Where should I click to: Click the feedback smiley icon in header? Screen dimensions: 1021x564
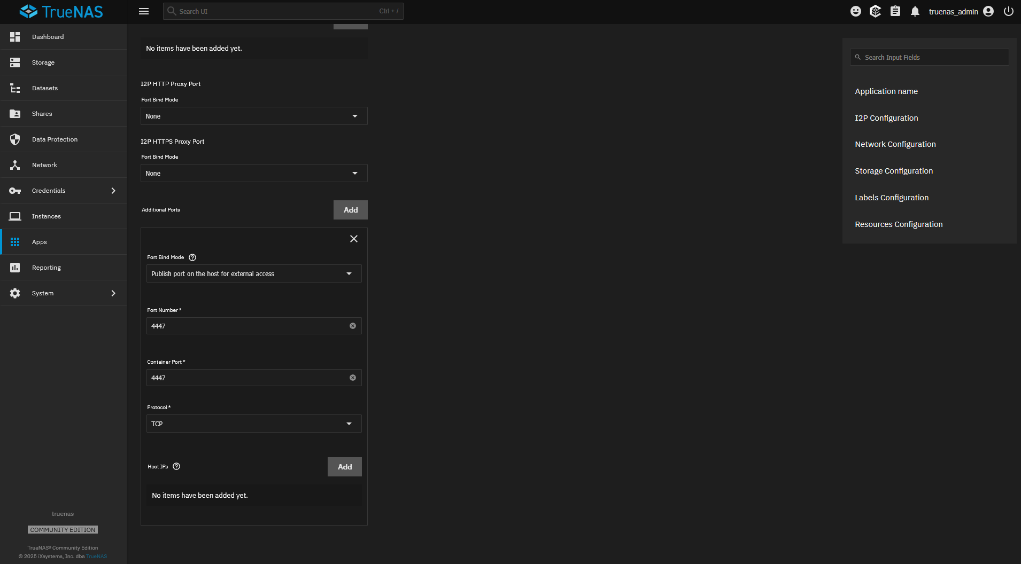(855, 11)
